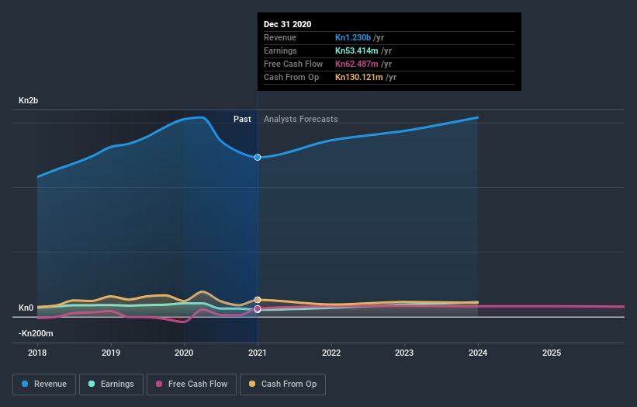
Task: Click the Kn2b y-axis label
Action: tap(29, 100)
